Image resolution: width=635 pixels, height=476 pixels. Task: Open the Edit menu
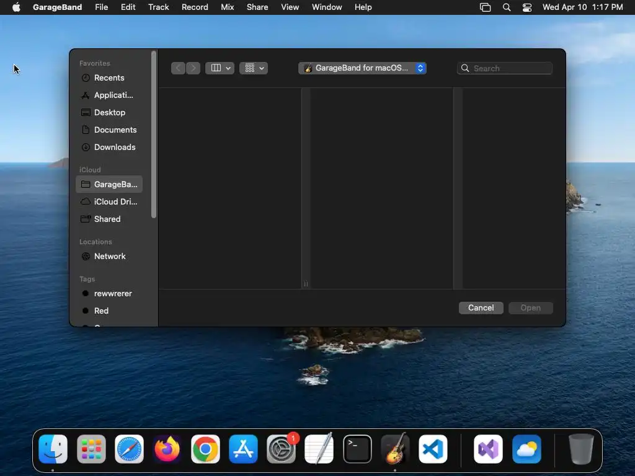coord(128,7)
